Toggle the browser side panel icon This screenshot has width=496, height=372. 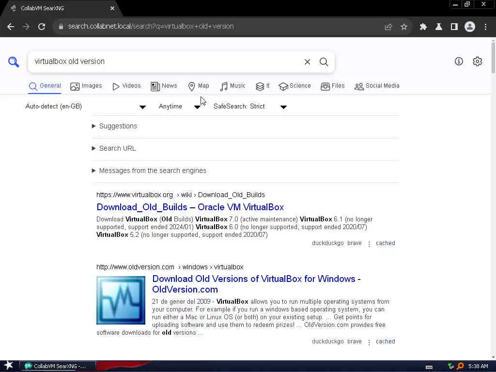pos(454,27)
